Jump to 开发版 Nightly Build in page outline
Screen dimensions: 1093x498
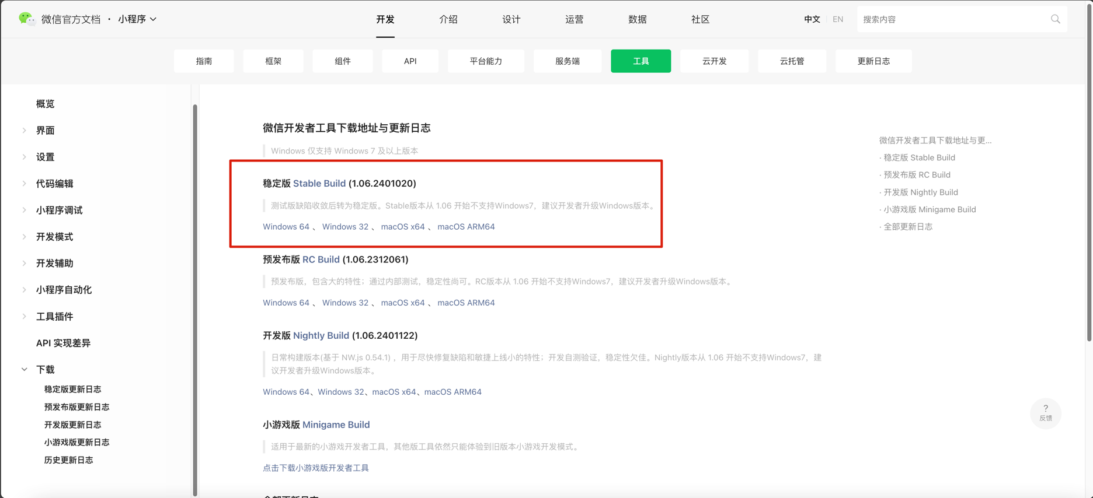pos(921,192)
